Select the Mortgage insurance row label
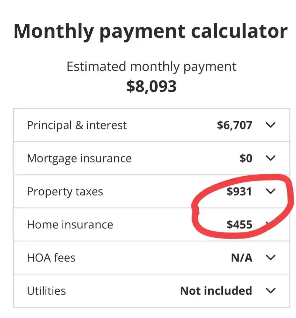Viewport: 296px width, 318px height. (x=79, y=158)
